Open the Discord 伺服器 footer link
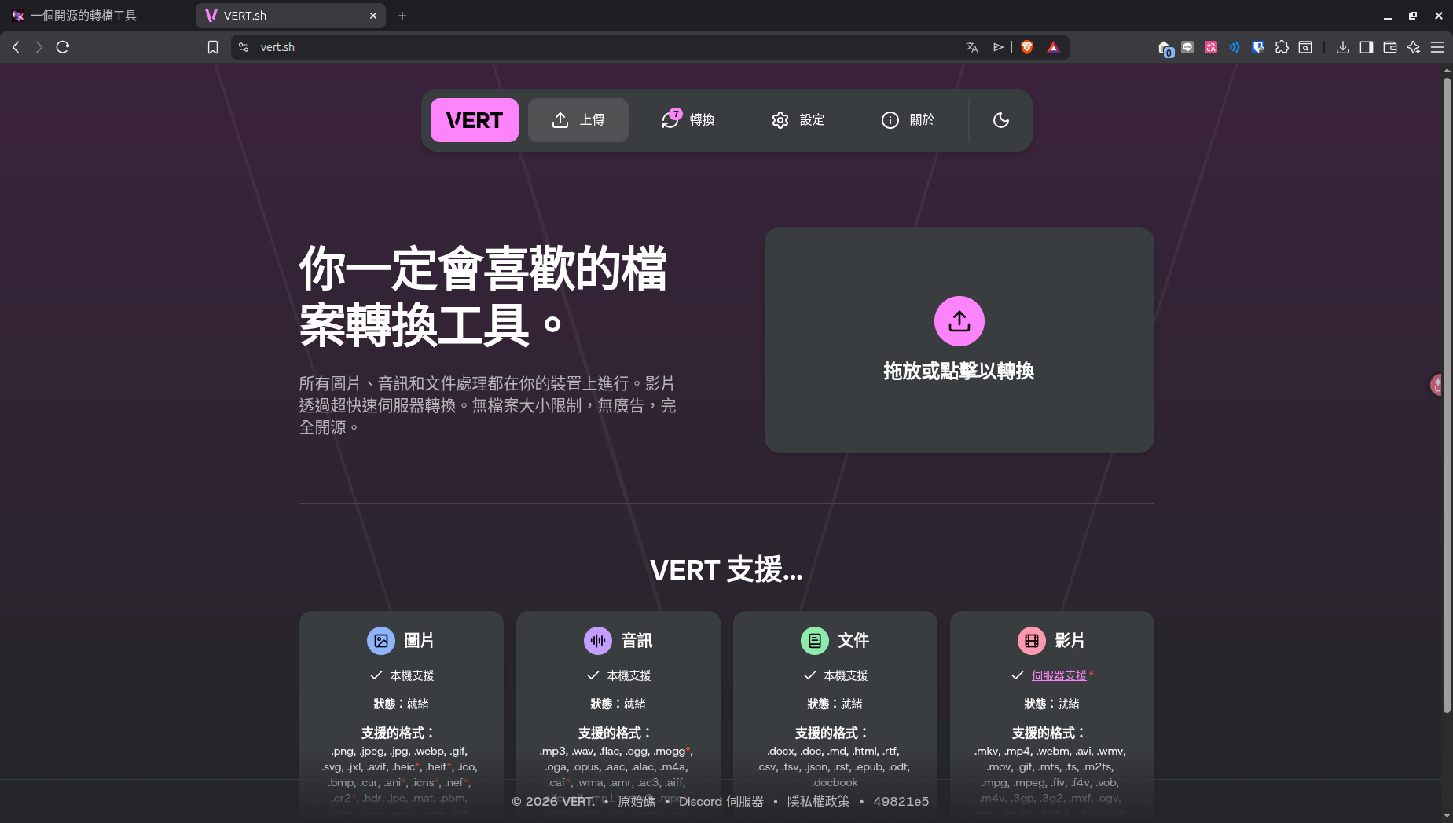The height and width of the screenshot is (823, 1453). click(721, 801)
